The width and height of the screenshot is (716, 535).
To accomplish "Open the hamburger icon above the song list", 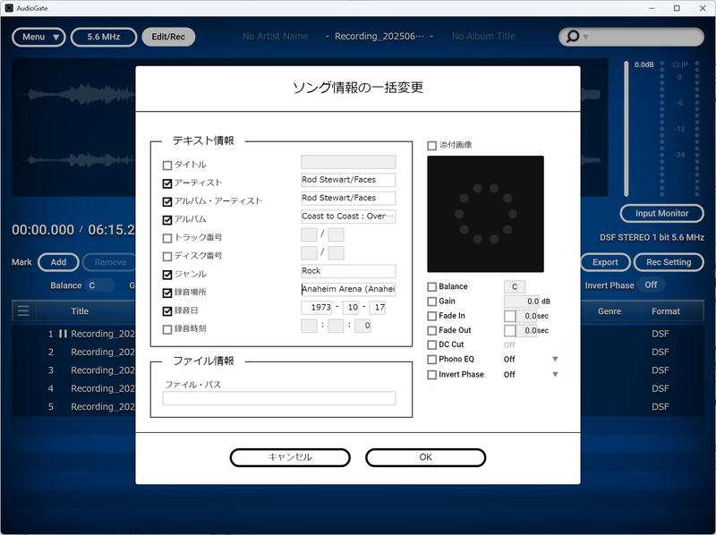I will coord(21,311).
